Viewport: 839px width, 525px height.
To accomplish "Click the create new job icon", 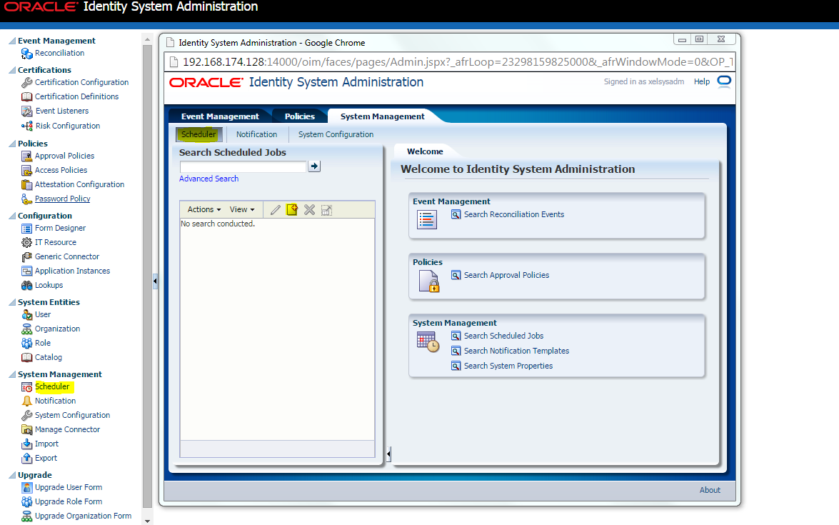I will click(292, 210).
